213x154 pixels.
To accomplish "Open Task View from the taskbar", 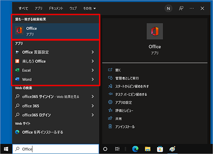I will (x=117, y=149).
